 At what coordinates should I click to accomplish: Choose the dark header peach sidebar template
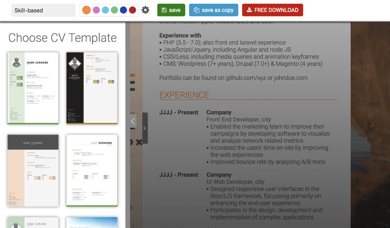pyautogui.click(x=33, y=171)
